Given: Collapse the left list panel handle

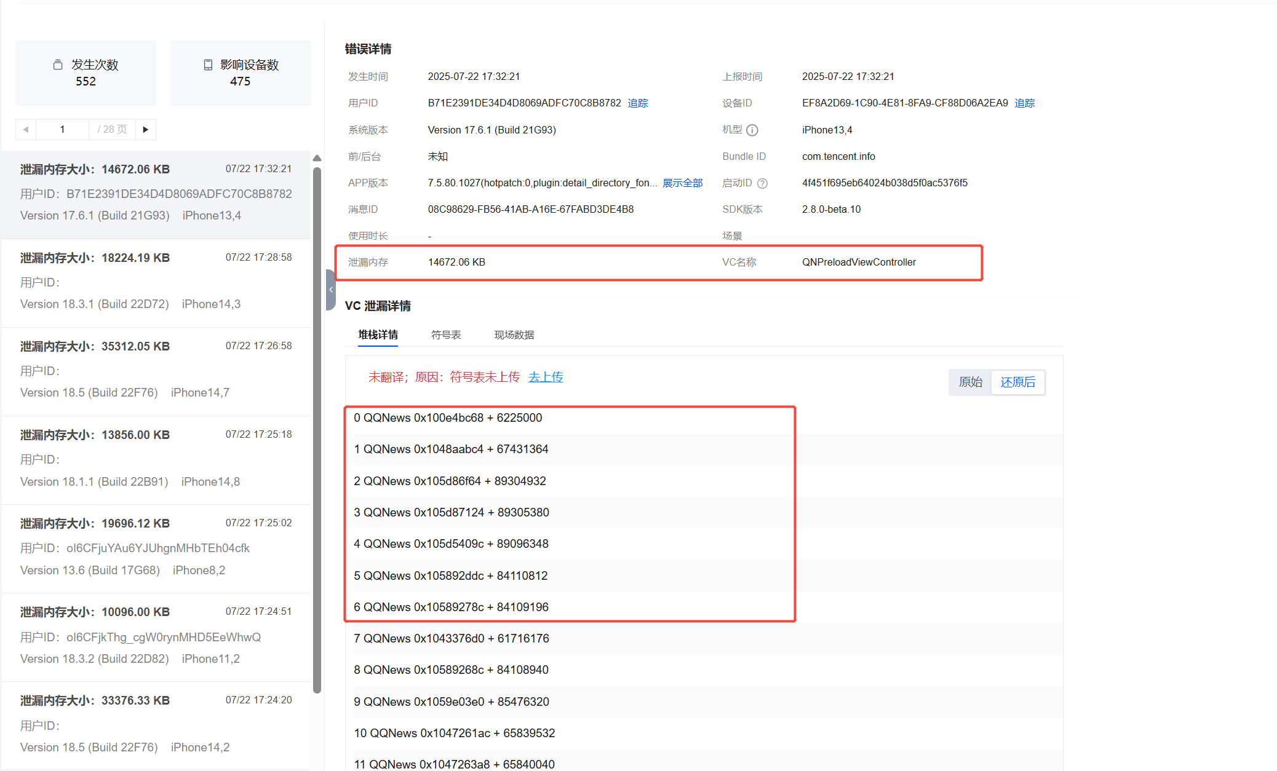Looking at the screenshot, I should click(x=331, y=290).
